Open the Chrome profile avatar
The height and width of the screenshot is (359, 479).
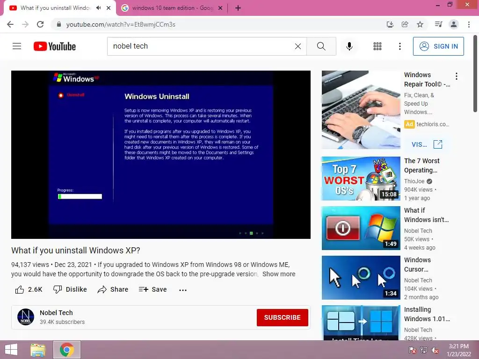(454, 24)
